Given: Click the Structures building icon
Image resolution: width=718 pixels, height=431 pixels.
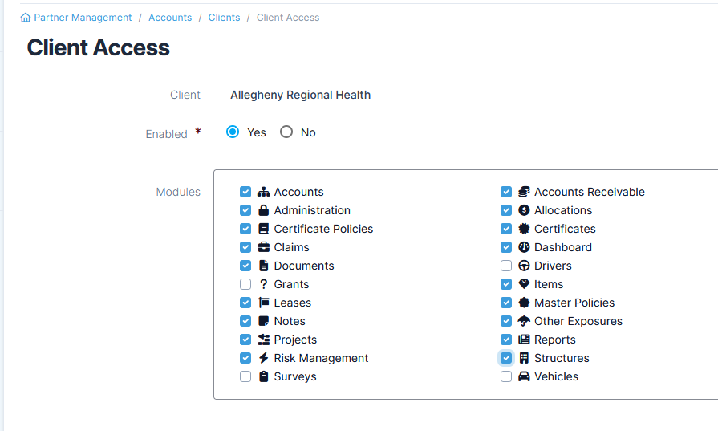Looking at the screenshot, I should pos(524,358).
